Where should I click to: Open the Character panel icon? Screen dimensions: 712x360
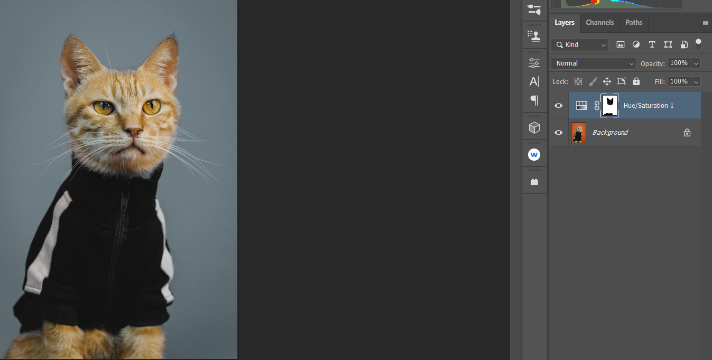point(534,81)
